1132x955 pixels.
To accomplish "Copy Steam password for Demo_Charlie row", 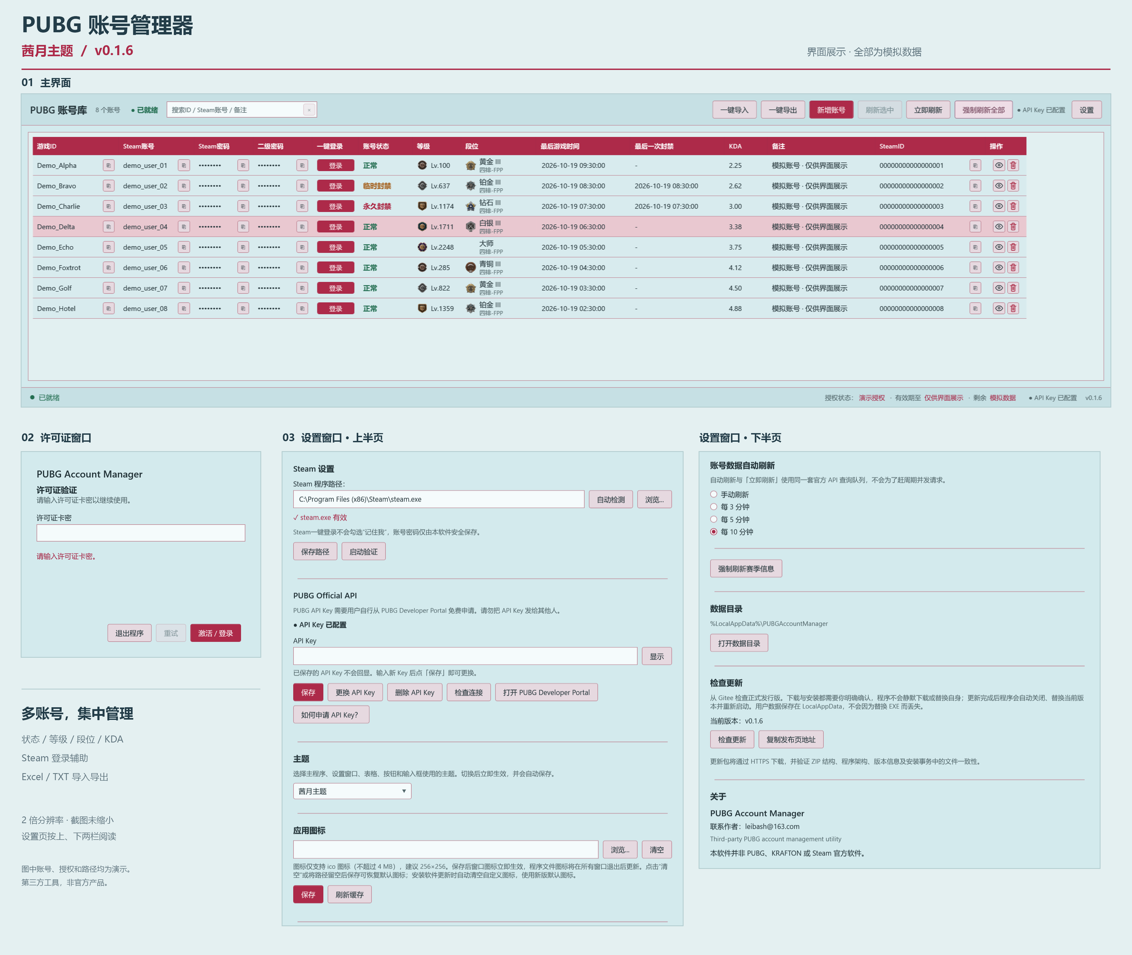I will pos(243,206).
